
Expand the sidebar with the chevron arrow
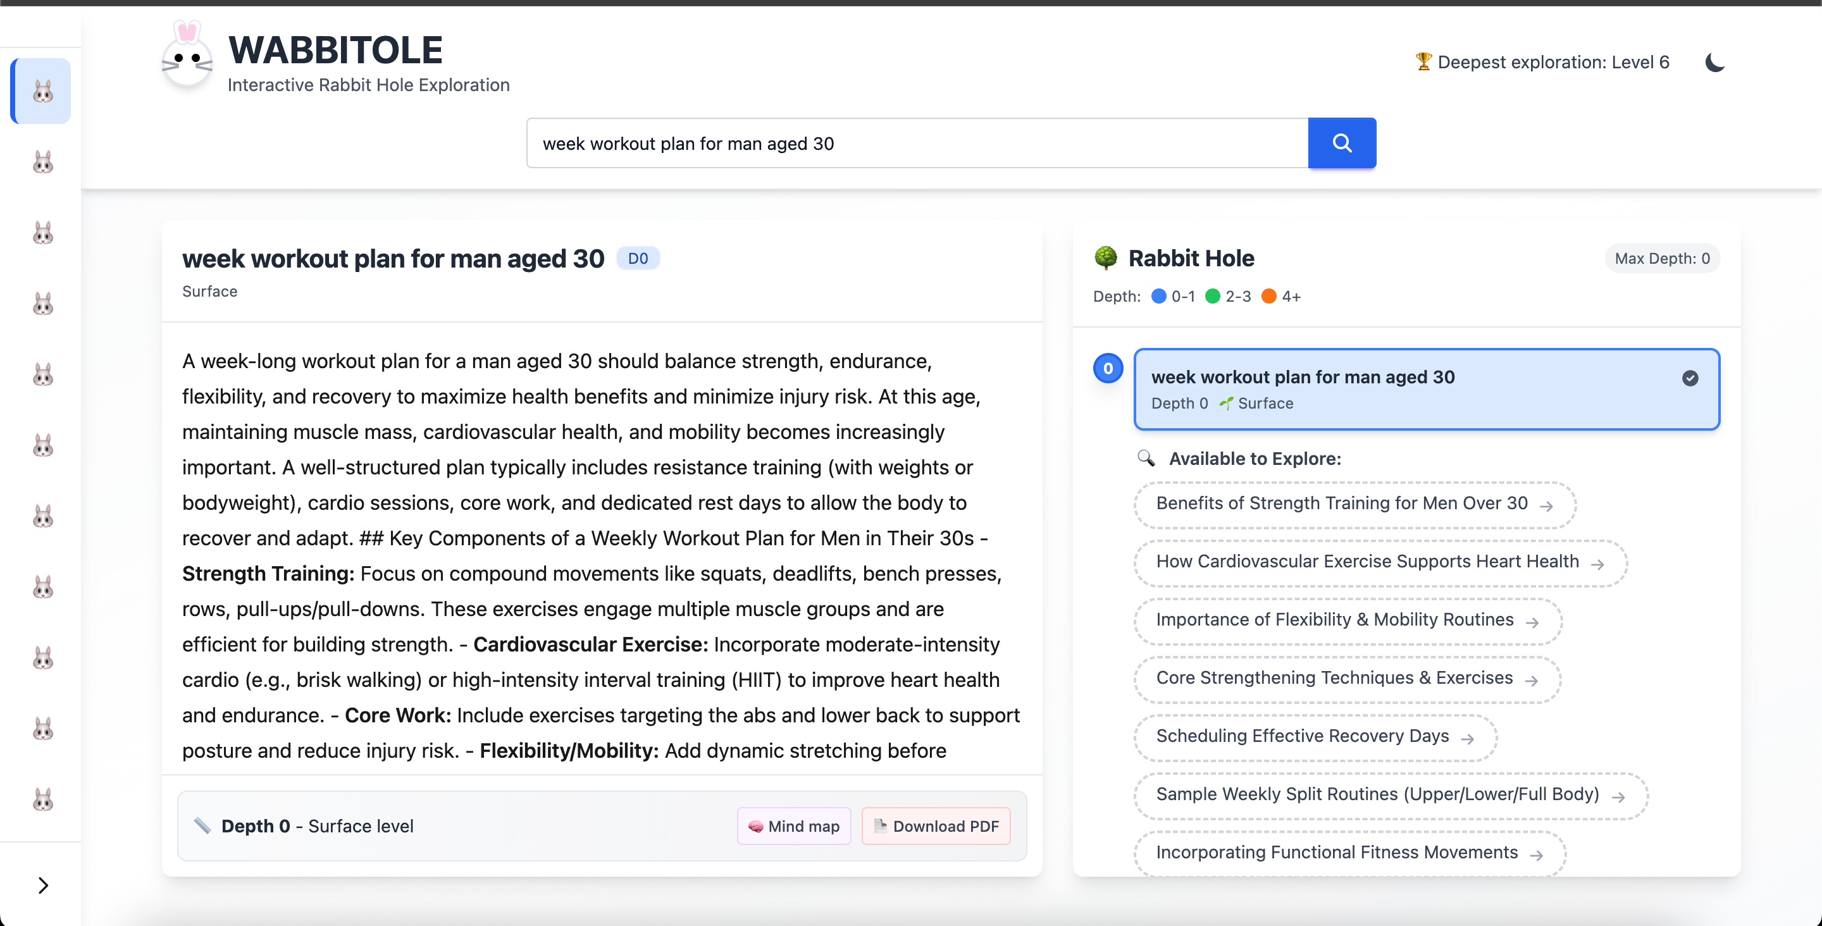coord(42,885)
